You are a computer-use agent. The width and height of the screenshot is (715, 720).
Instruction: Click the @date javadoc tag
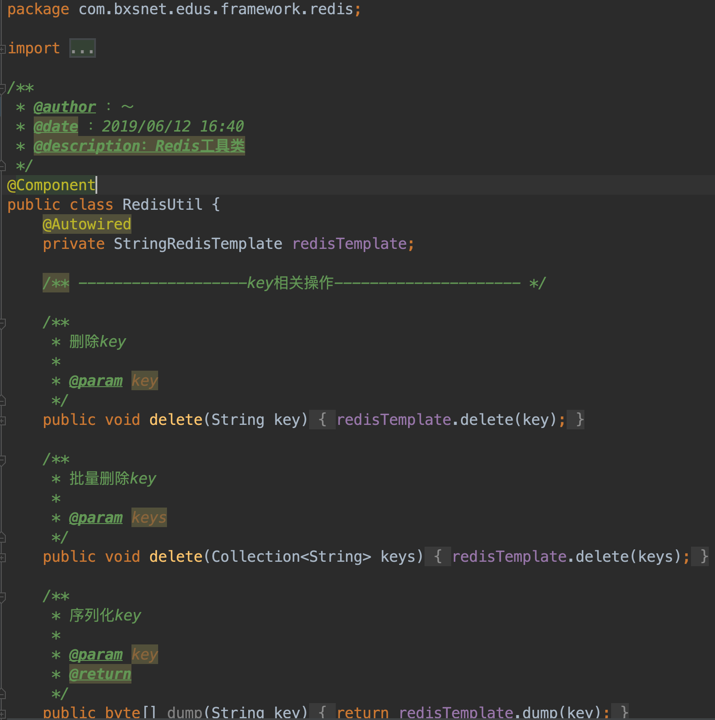(56, 126)
